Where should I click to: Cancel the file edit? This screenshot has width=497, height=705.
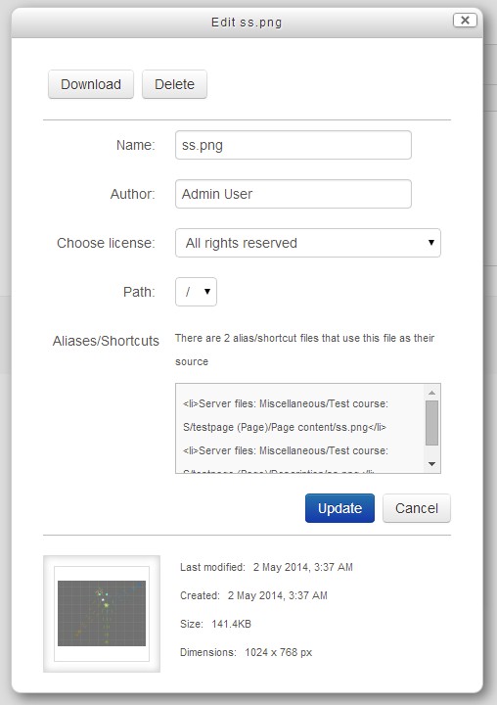coord(416,508)
